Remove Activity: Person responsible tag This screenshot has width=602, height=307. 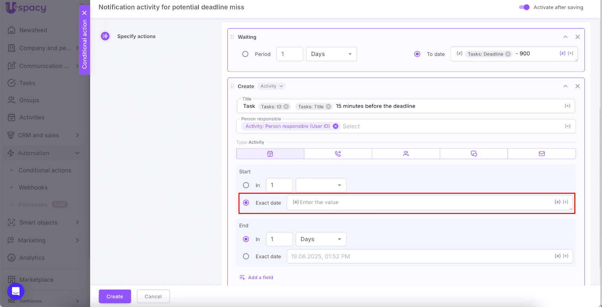(x=335, y=126)
